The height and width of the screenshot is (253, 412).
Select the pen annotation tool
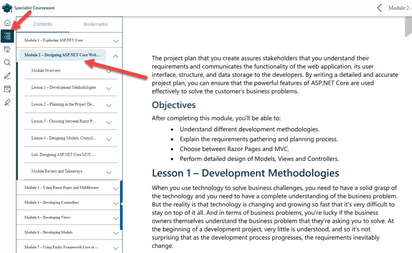pos(7,76)
